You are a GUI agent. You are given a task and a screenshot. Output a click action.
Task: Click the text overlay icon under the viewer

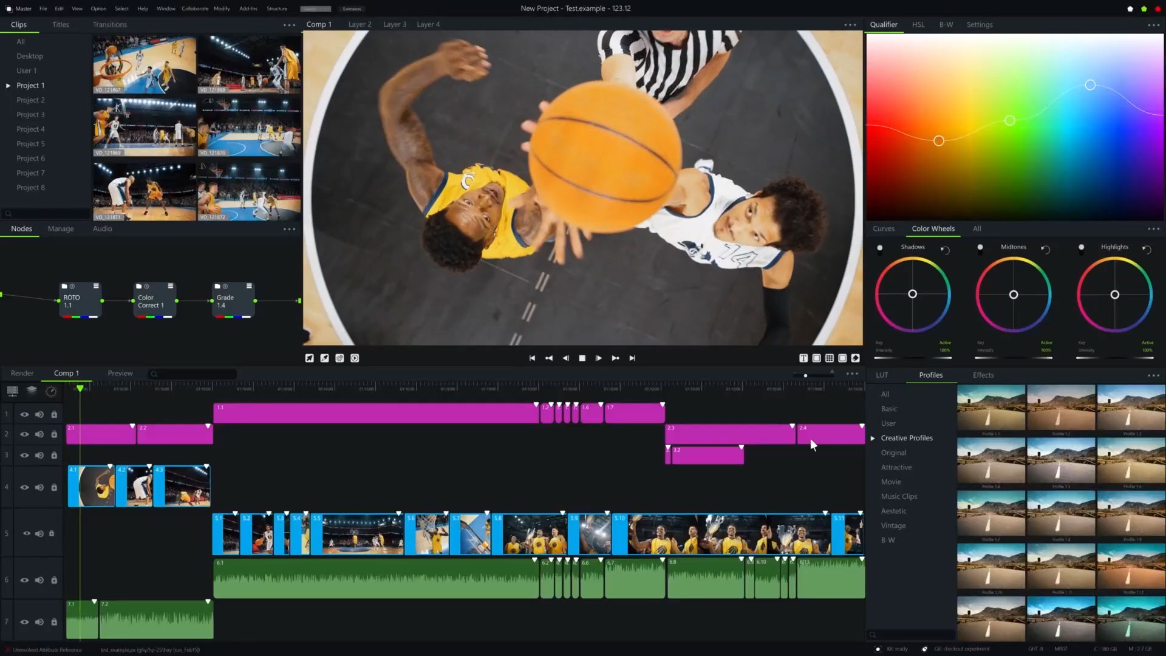803,358
